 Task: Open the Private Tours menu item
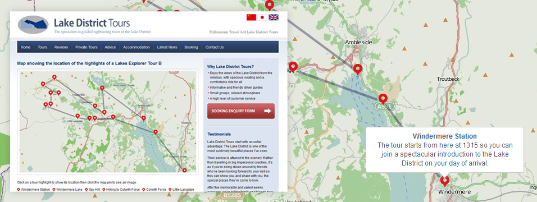pyautogui.click(x=87, y=47)
